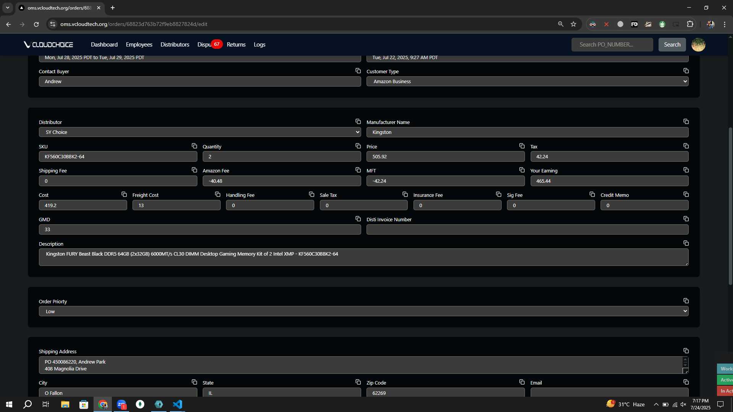Open a new browser tab
733x412 pixels.
(x=113, y=8)
